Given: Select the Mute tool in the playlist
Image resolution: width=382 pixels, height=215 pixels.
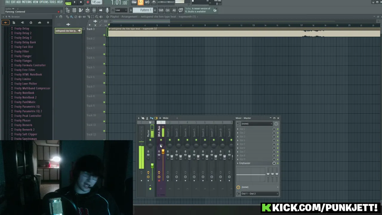Looking at the screenshot, I should coord(80,17).
